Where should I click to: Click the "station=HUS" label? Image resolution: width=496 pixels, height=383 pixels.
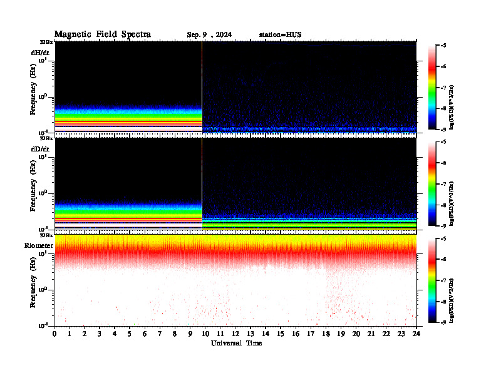(x=280, y=35)
